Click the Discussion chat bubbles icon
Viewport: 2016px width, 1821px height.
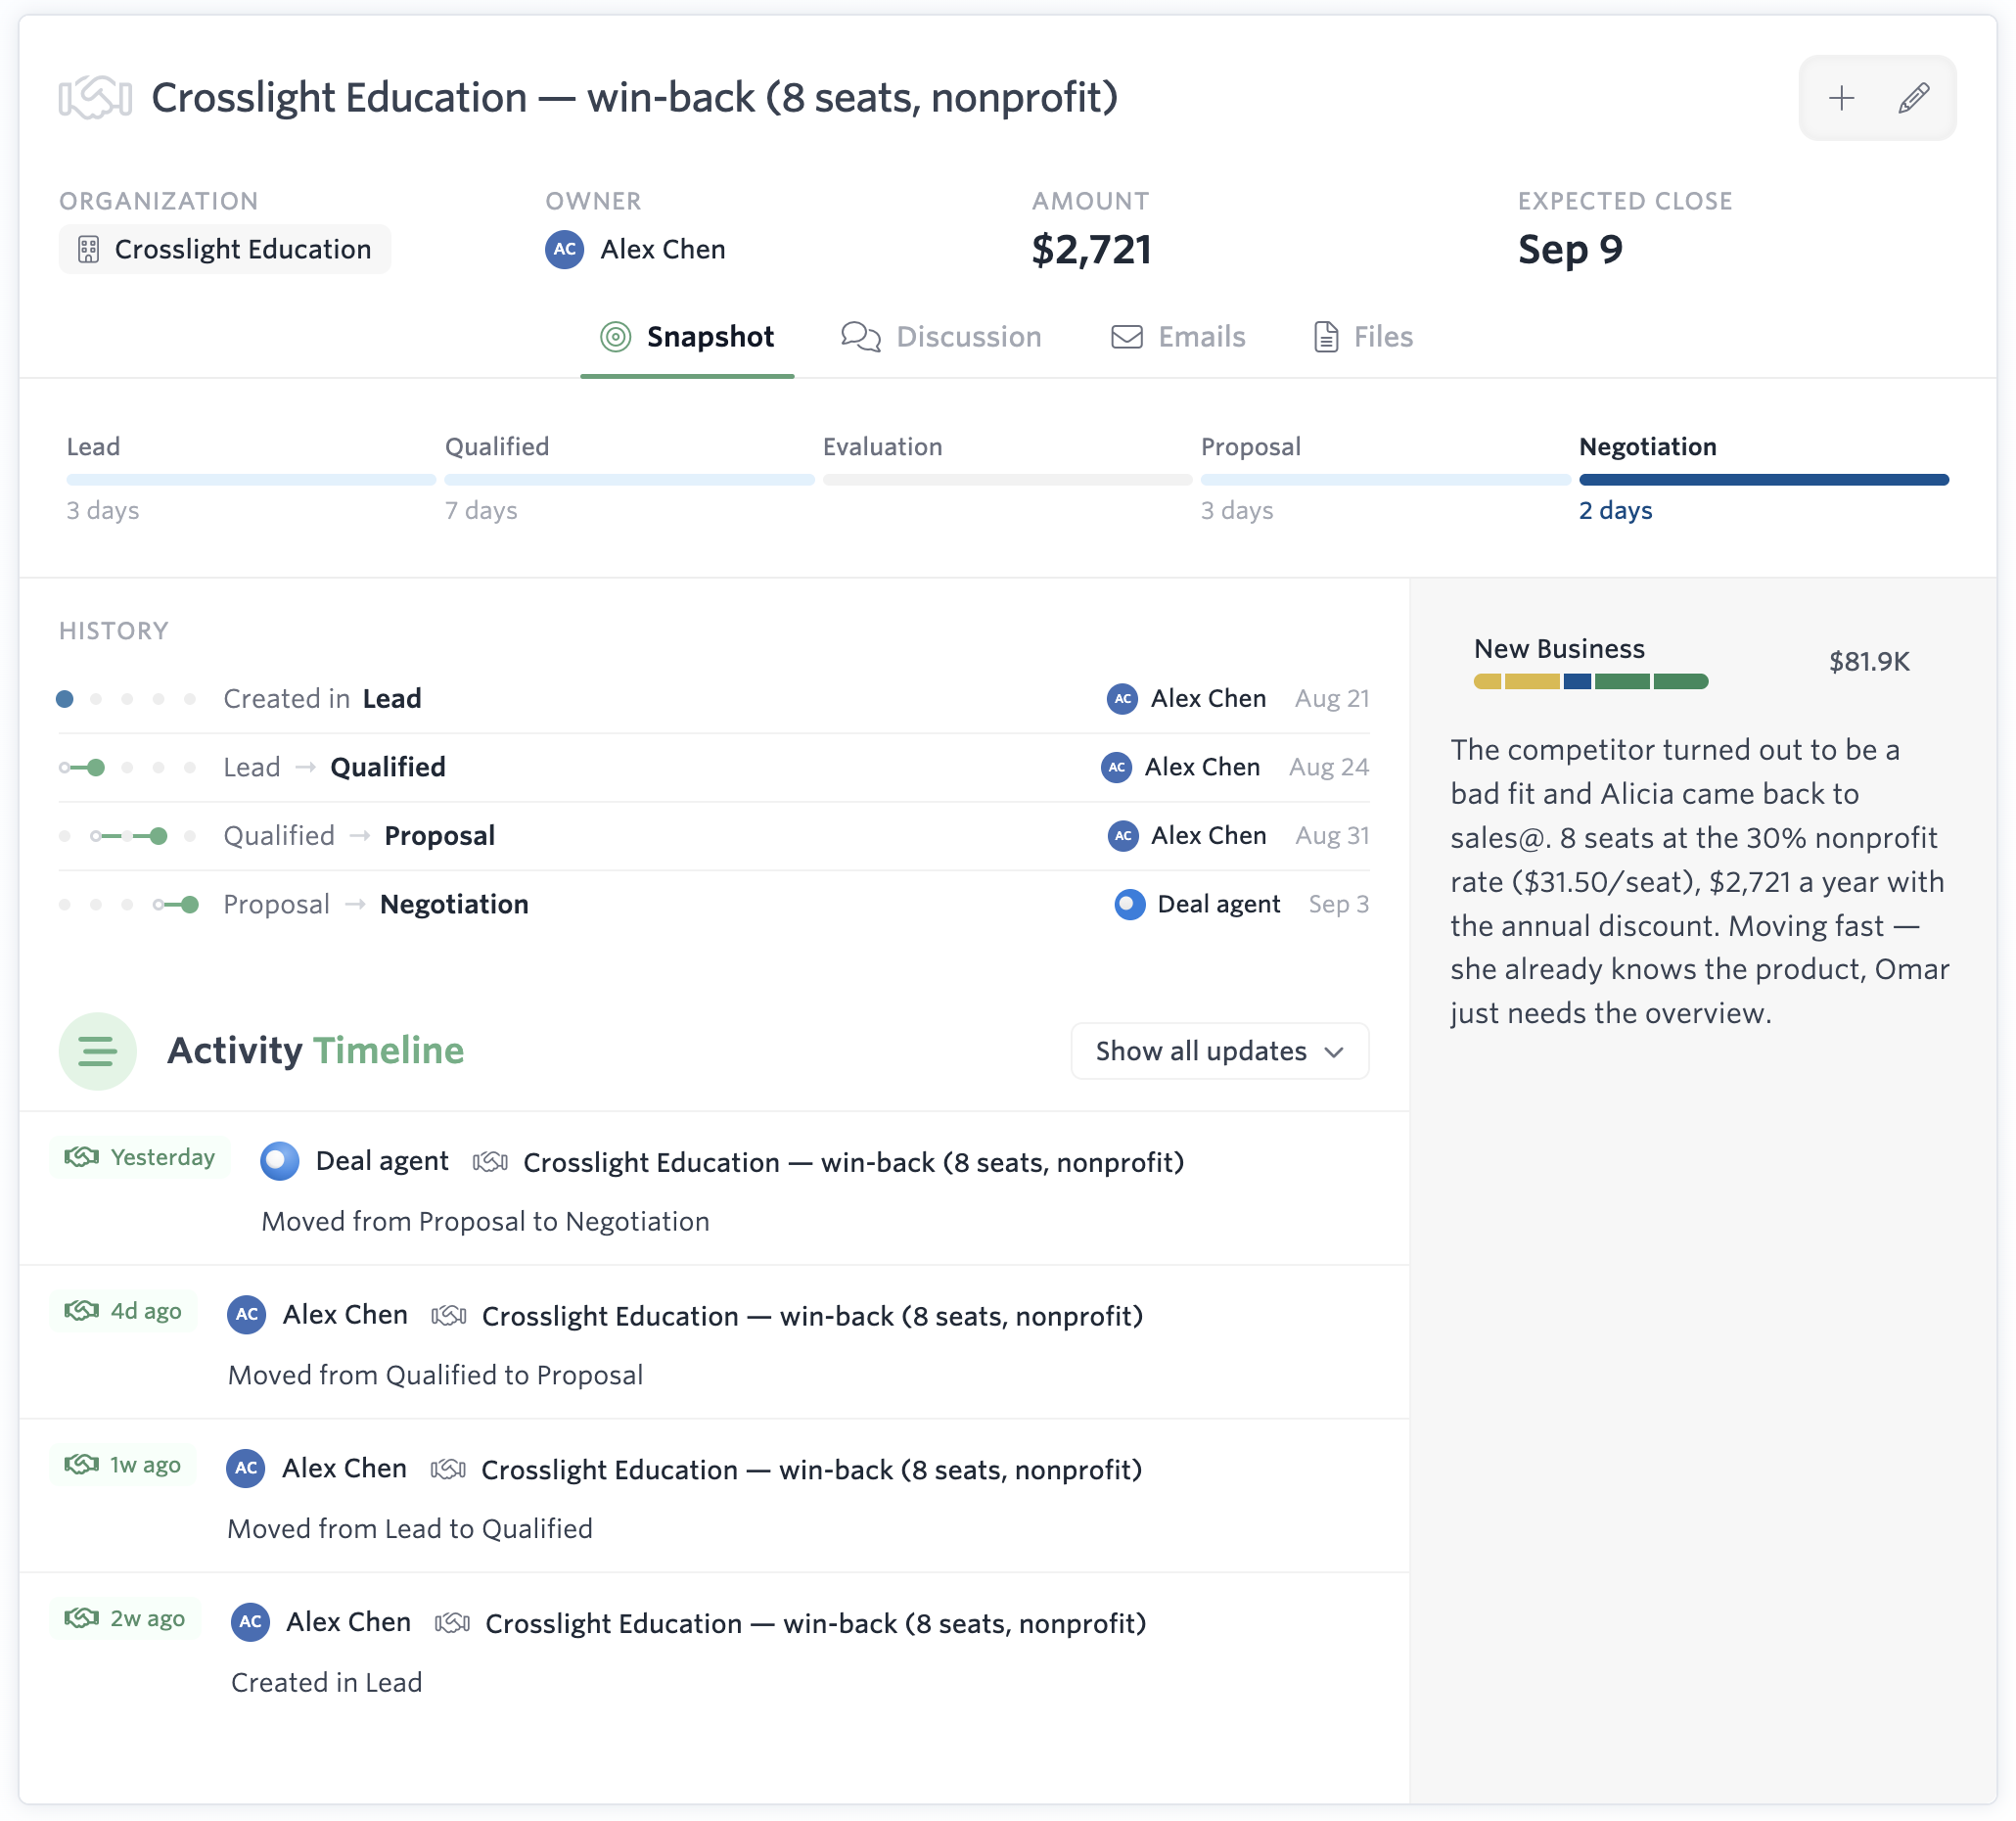point(861,337)
